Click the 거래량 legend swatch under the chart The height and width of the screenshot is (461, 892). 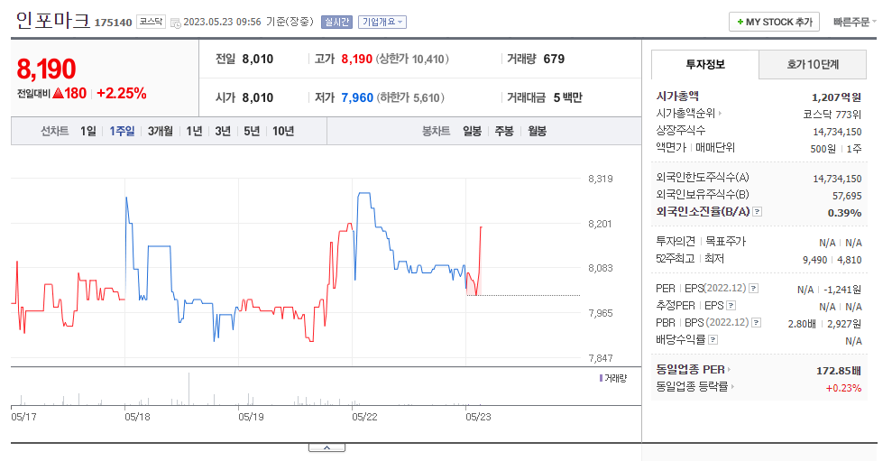tap(601, 378)
